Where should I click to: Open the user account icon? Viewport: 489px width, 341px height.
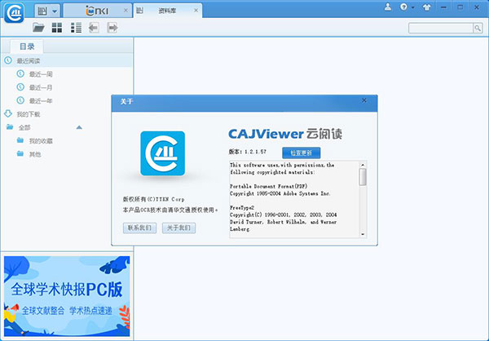click(388, 7)
